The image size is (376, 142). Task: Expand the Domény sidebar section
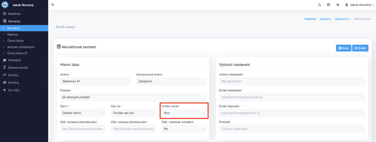24,82
